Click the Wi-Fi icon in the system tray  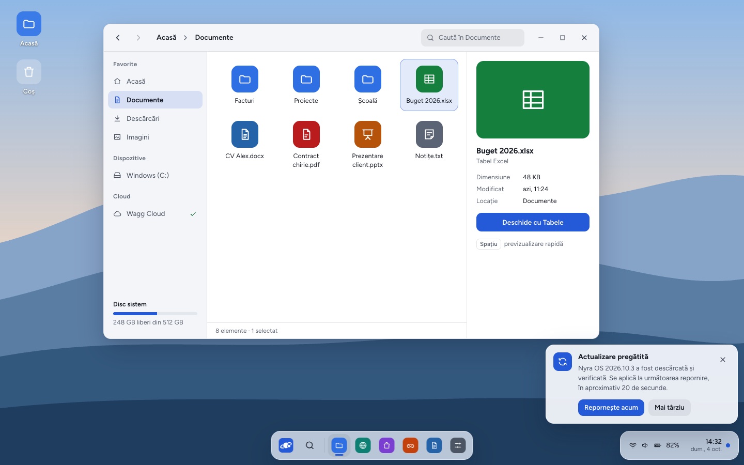click(x=632, y=445)
